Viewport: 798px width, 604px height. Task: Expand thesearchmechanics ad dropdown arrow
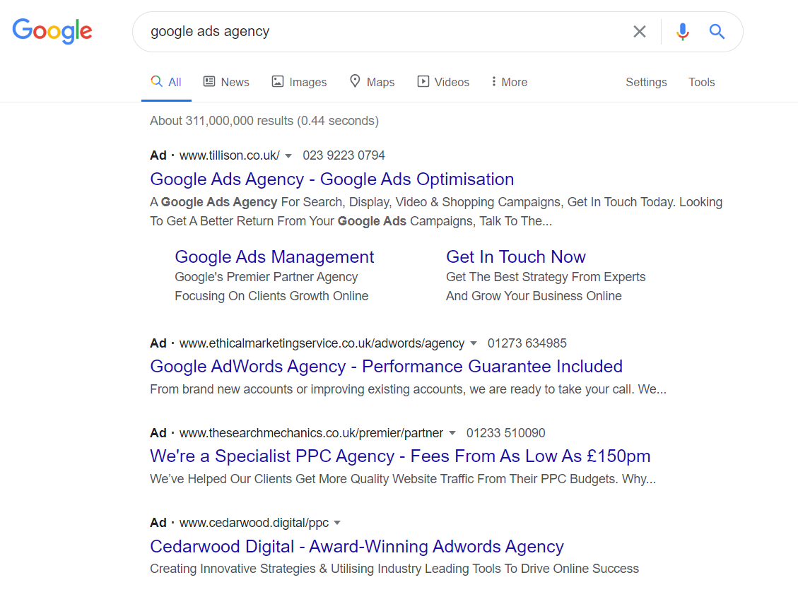point(452,434)
